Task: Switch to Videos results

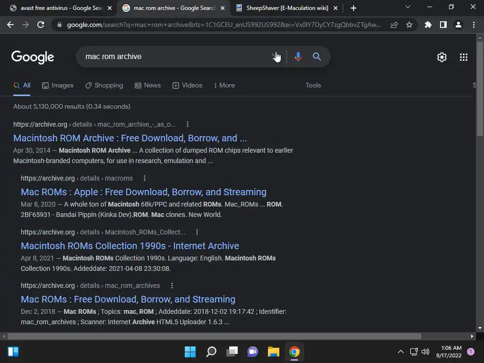Action: tap(187, 85)
